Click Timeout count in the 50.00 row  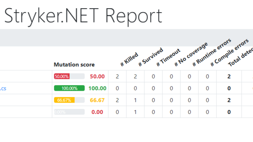[x=153, y=77]
